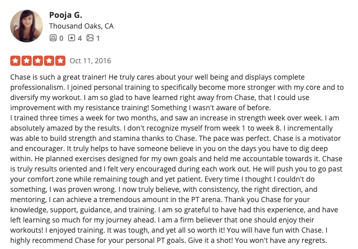This screenshot has width=358, height=249.
Task: Click the words "Chase is such a great trainer!"
Action: click(58, 77)
